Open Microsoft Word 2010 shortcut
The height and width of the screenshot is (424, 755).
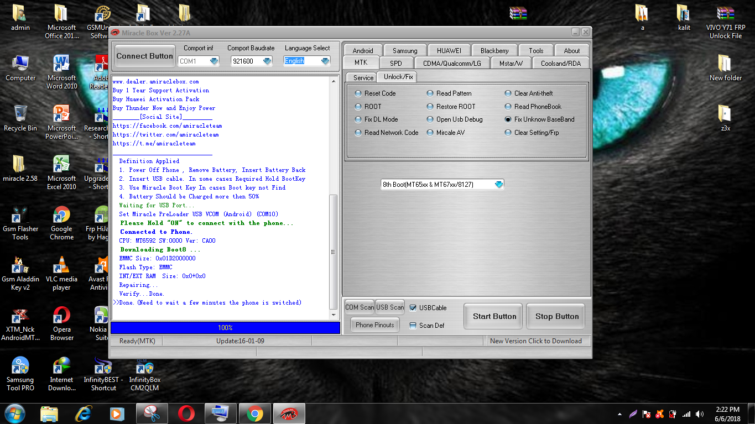click(61, 72)
